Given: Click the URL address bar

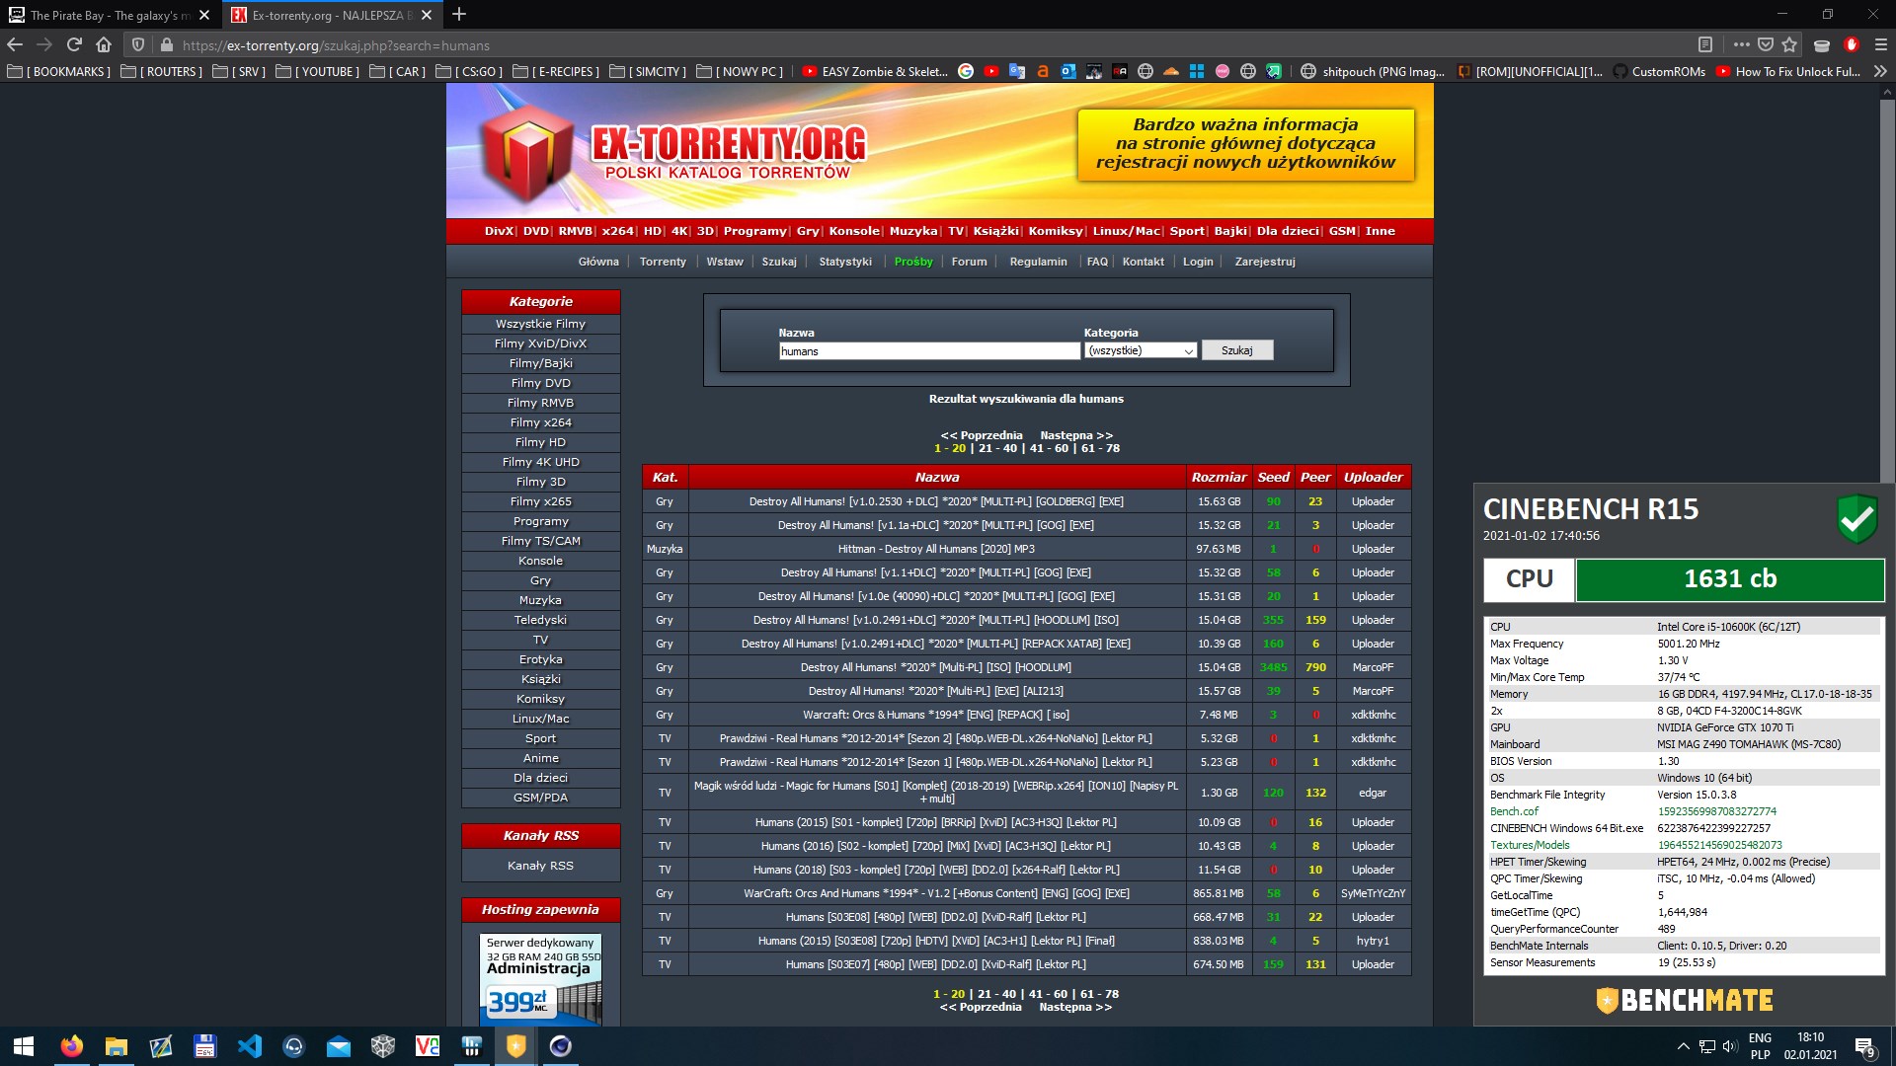Looking at the screenshot, I should (928, 45).
